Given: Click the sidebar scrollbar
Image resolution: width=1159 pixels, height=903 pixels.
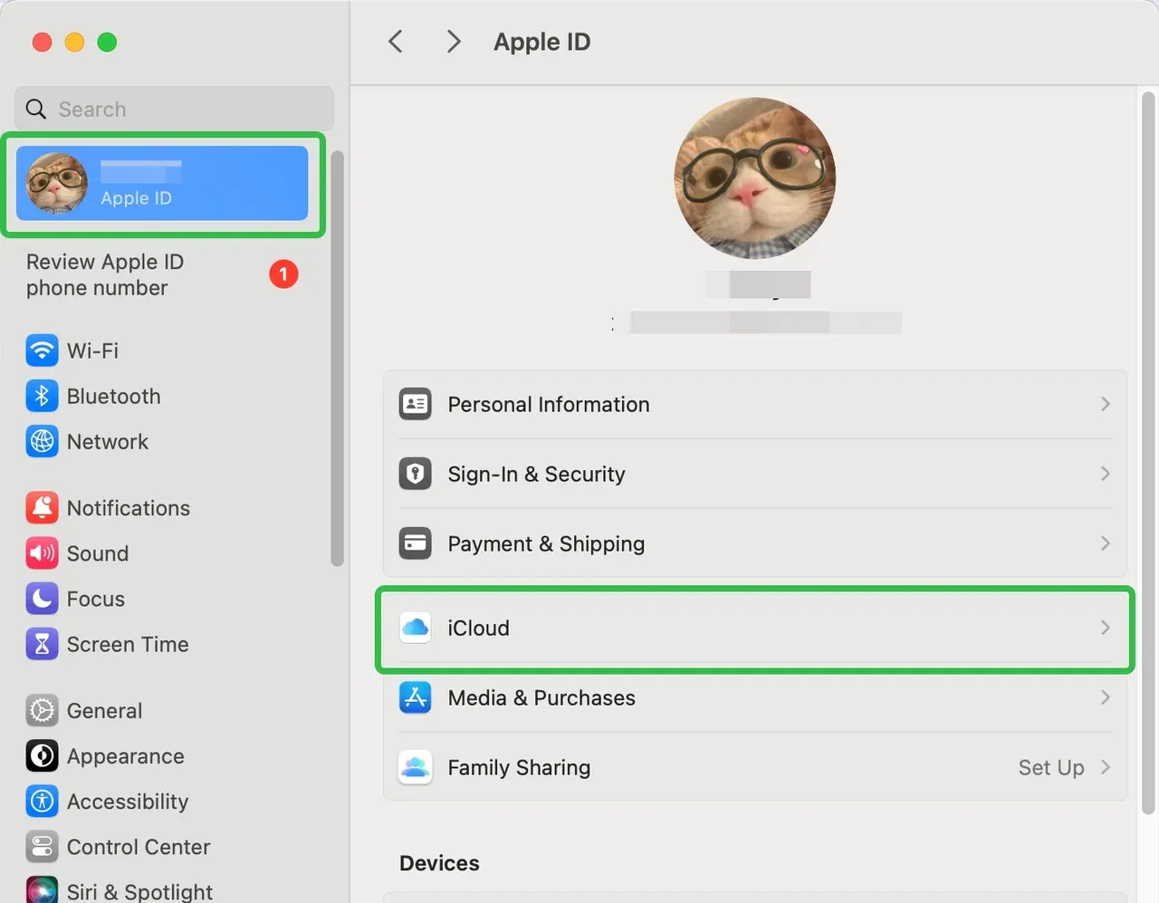Looking at the screenshot, I should 337,359.
